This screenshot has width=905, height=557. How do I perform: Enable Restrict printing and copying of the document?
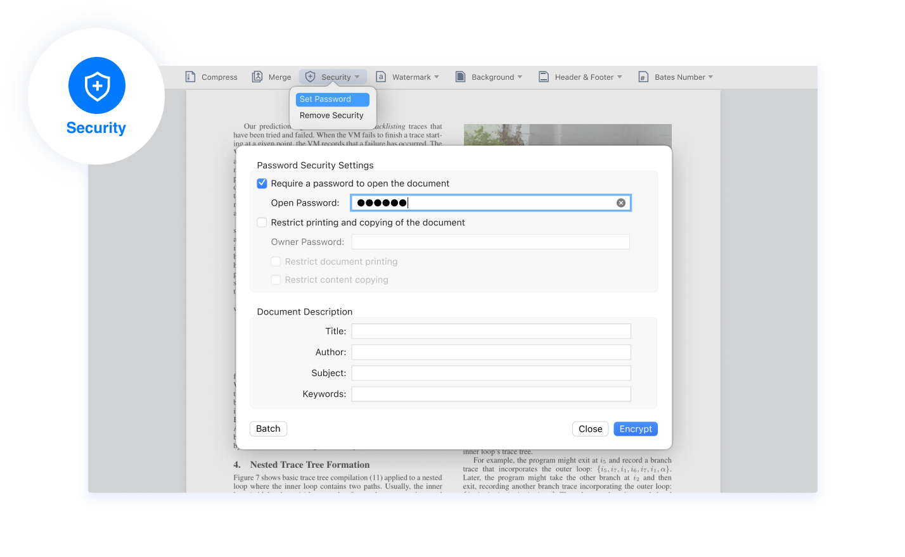tap(262, 223)
